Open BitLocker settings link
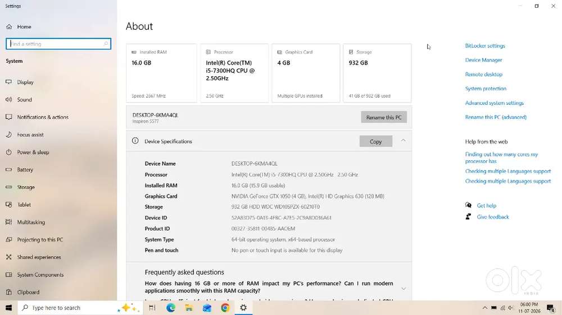Viewport: 562px width, 315px height. [x=485, y=46]
